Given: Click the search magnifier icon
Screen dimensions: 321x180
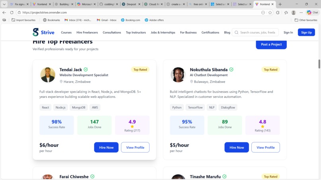Looking at the screenshot, I should click(237, 33).
